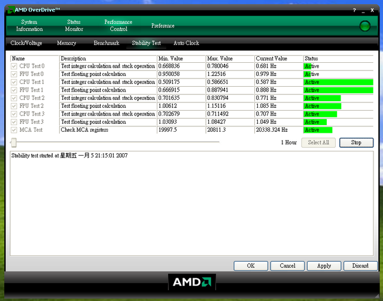This screenshot has width=383, height=301.
Task: Click the Name column header
Action: 35,59
